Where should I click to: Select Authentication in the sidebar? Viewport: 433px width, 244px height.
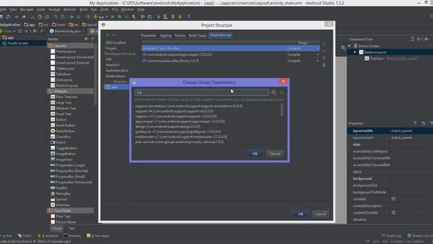tap(117, 70)
